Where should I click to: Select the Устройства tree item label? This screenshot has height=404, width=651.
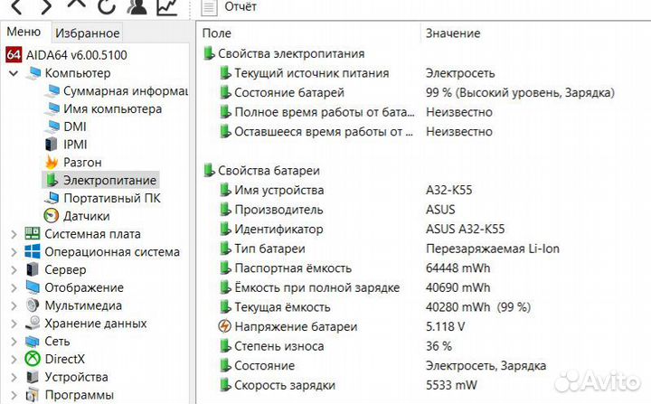point(76,377)
